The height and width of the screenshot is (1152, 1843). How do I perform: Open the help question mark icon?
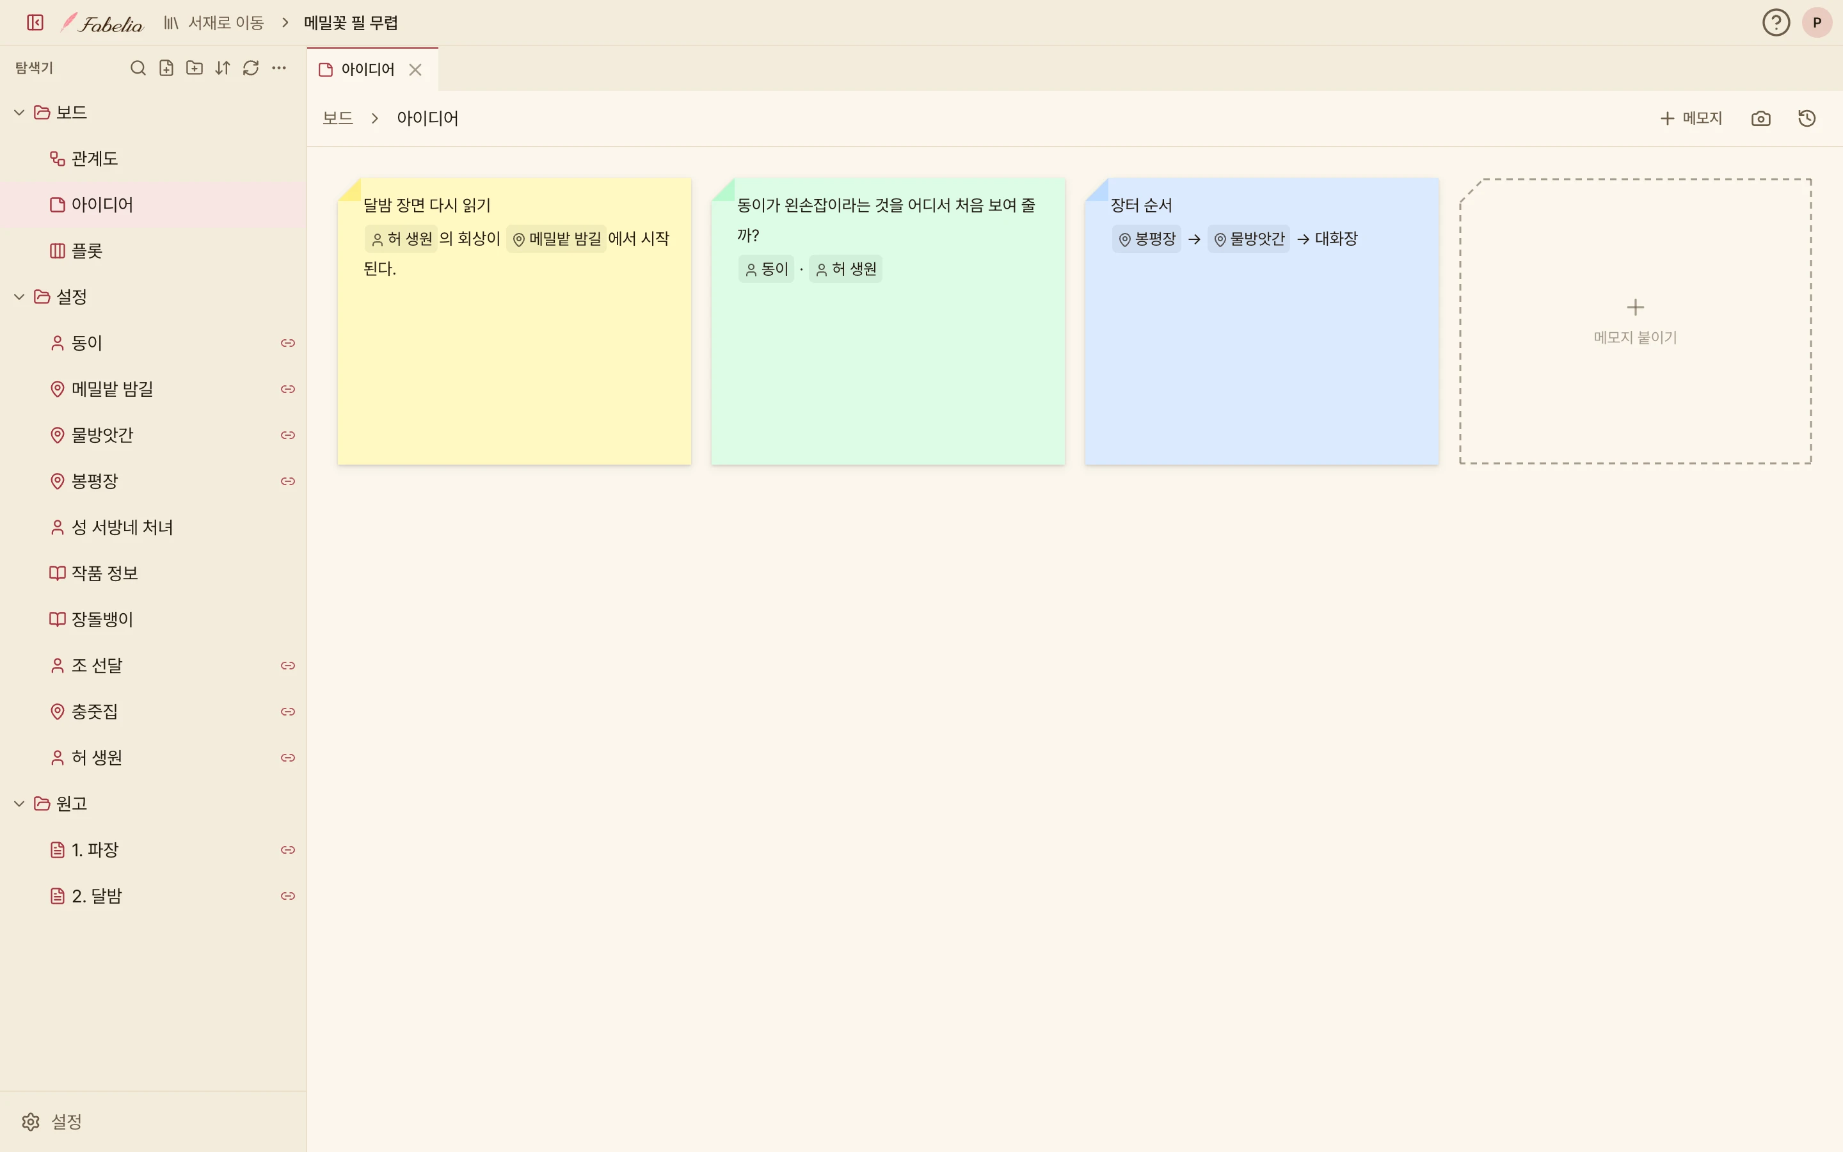pyautogui.click(x=1776, y=23)
